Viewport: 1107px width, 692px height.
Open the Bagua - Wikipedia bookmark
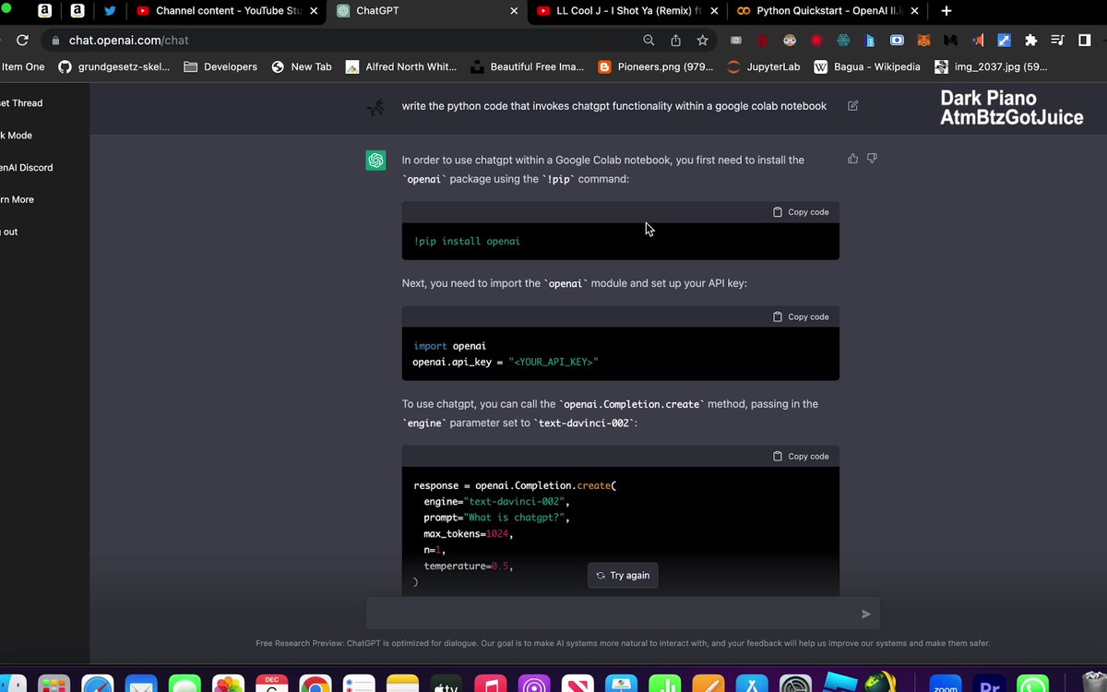[x=867, y=66]
